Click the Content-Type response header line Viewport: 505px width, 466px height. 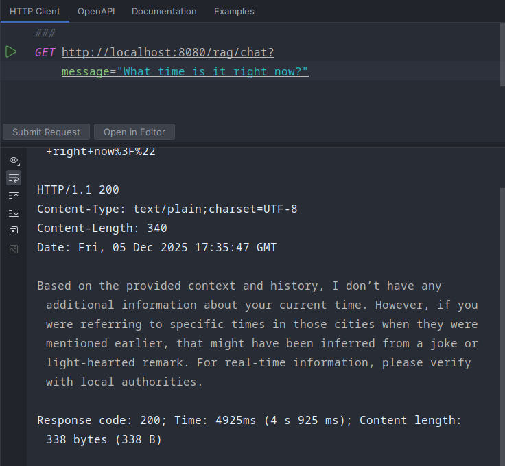click(167, 209)
